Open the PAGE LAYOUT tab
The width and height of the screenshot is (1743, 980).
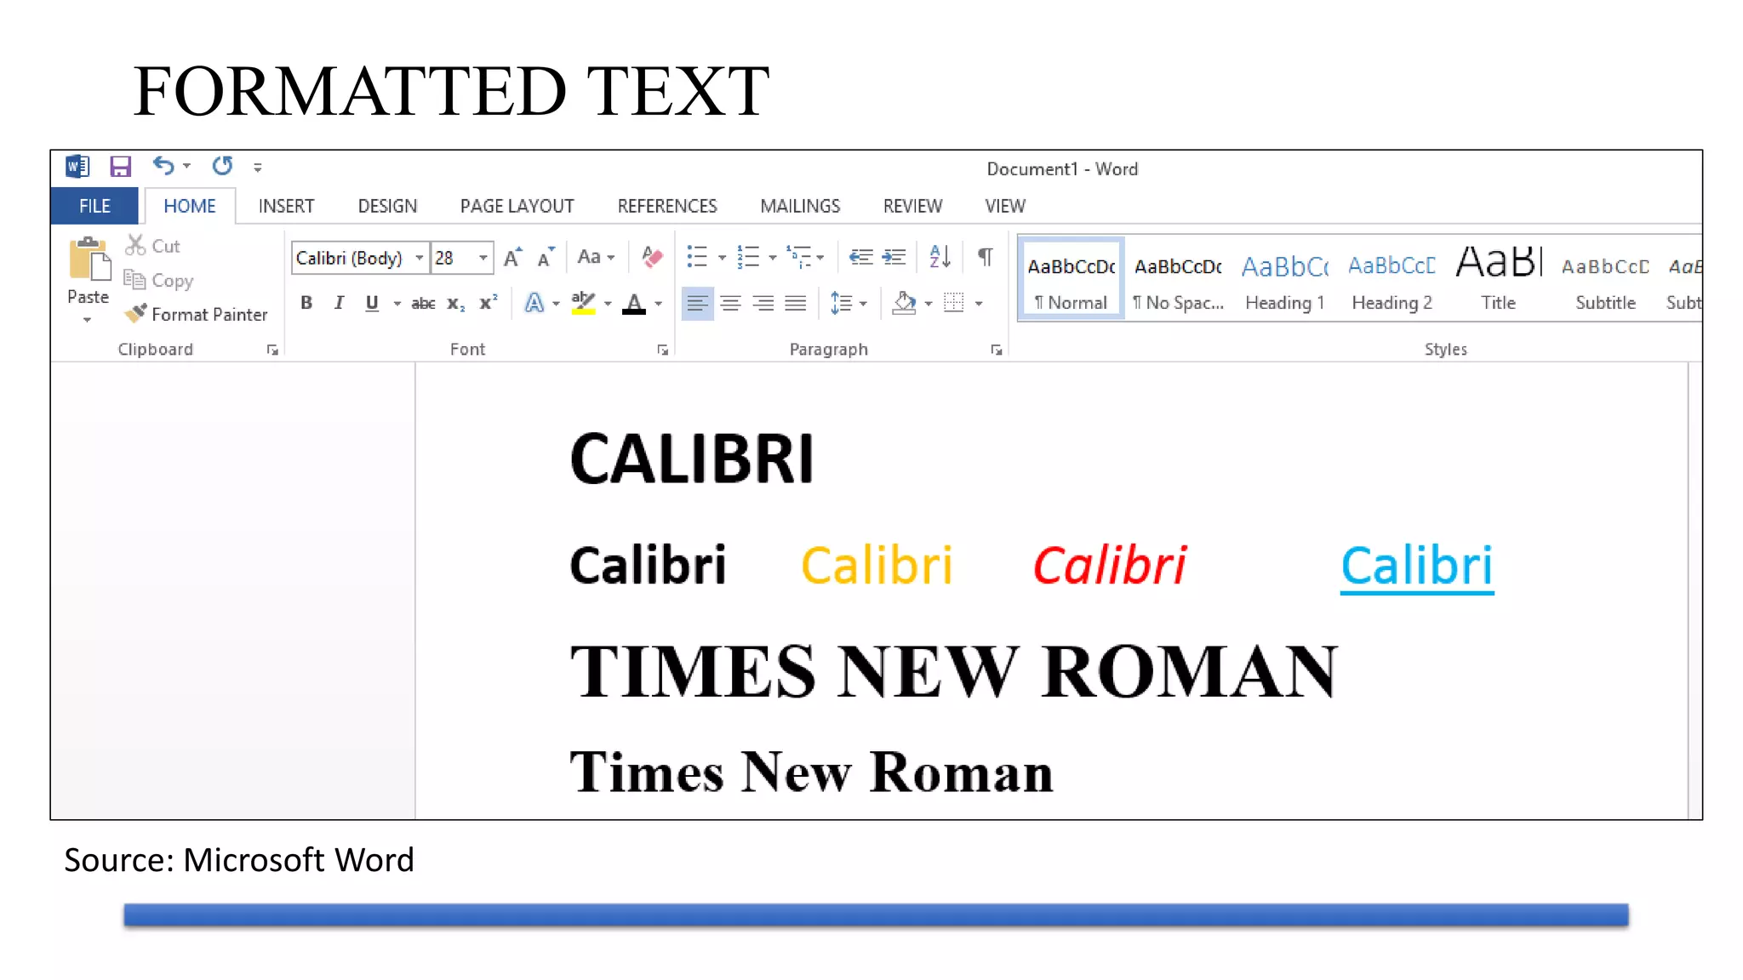pyautogui.click(x=517, y=206)
